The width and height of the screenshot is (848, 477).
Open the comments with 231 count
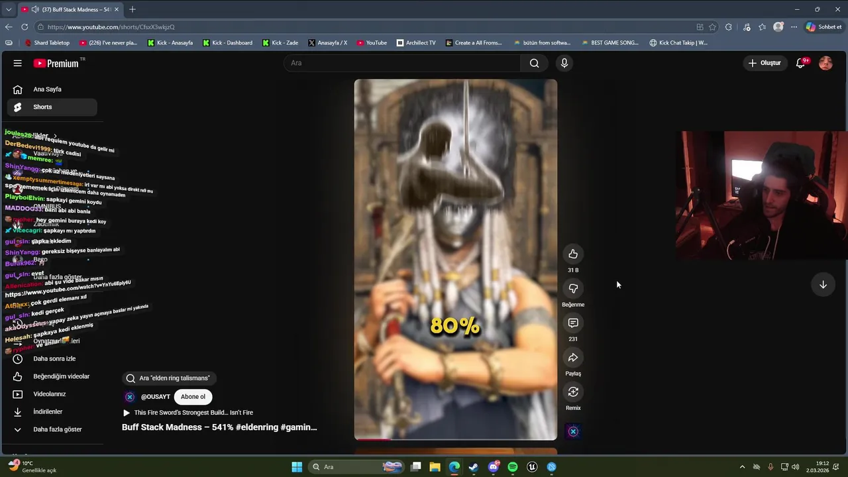573,323
